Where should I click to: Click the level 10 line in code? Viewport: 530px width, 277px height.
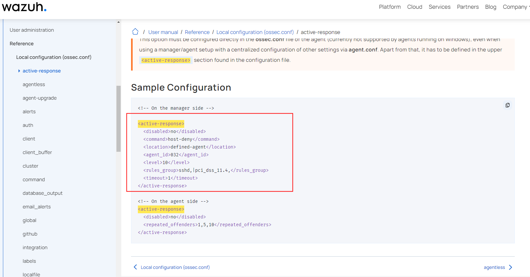coord(166,162)
